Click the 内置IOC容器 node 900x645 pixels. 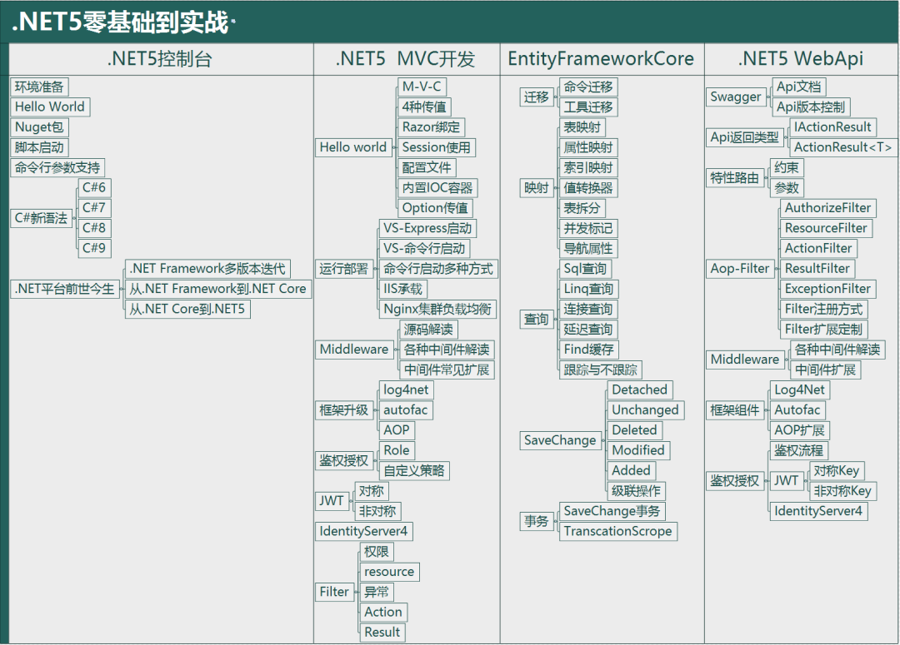(x=437, y=188)
